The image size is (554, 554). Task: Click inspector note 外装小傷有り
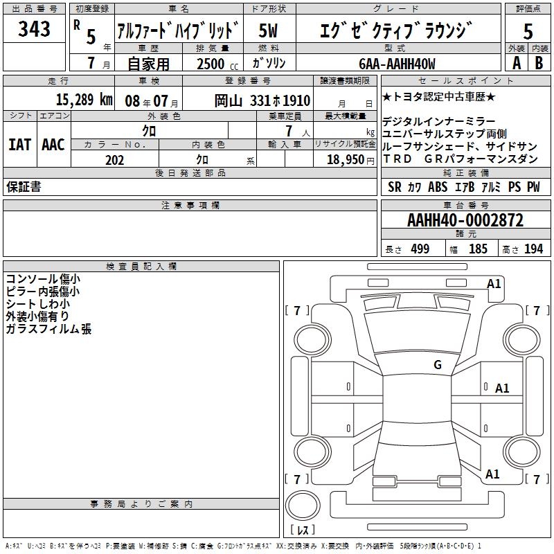tap(37, 316)
